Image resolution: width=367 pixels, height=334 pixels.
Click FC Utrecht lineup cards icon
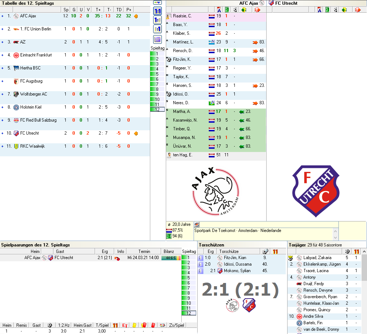[x=344, y=10]
